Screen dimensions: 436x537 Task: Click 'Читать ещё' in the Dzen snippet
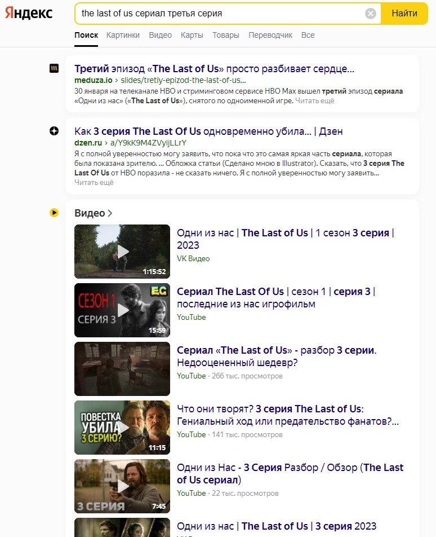coord(94,183)
